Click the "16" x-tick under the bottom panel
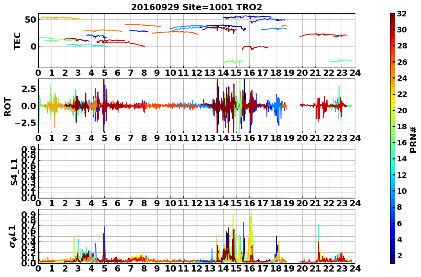Image resolution: width=421 pixels, height=277 pixels. click(x=250, y=269)
